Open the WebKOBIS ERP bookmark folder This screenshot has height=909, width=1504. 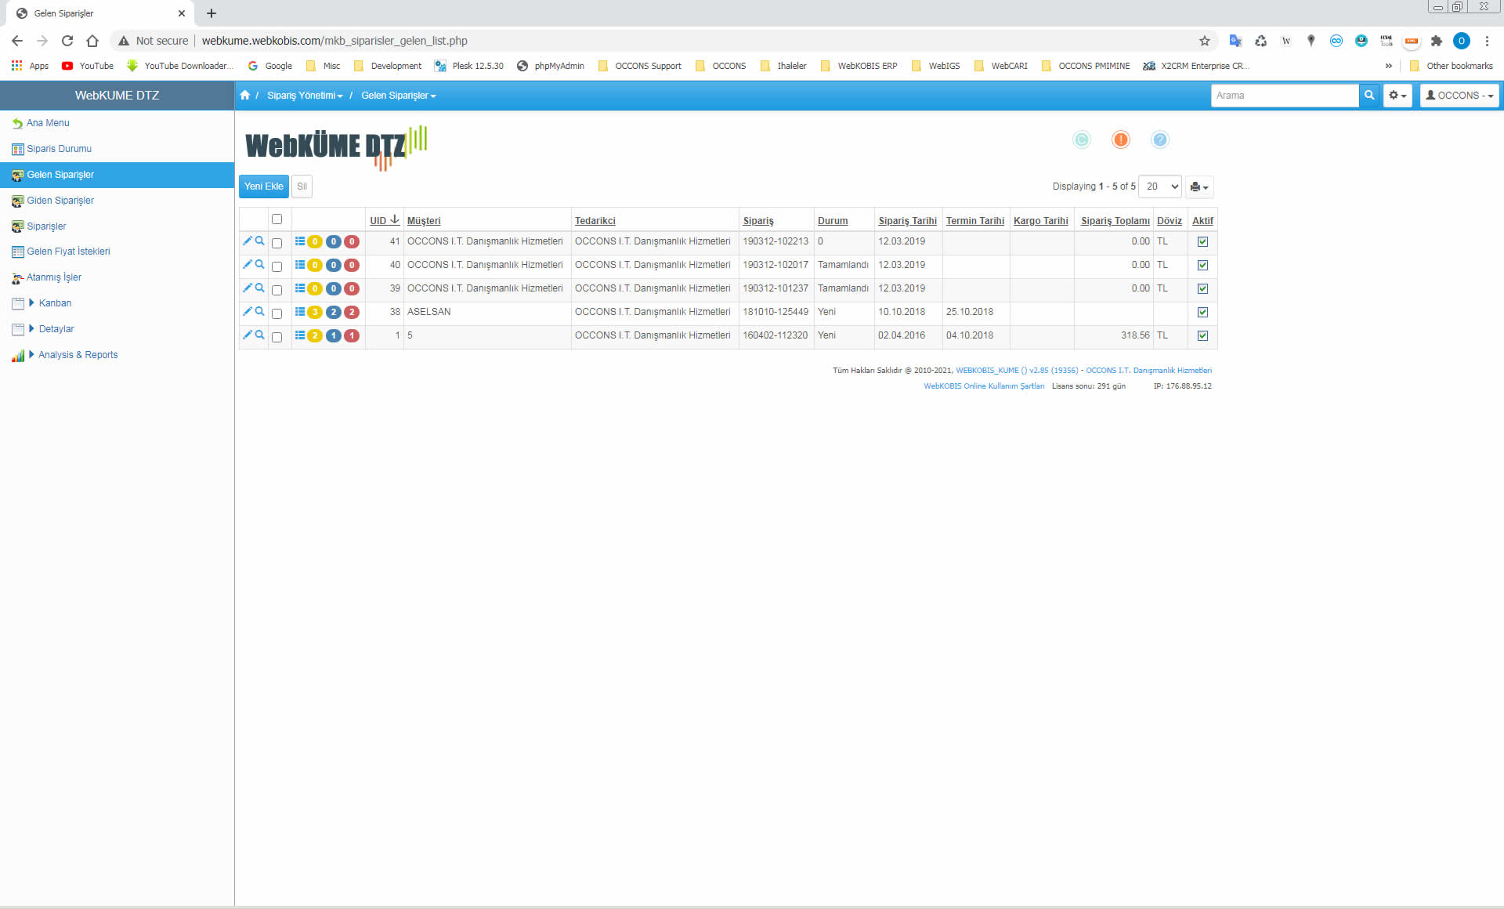(859, 66)
